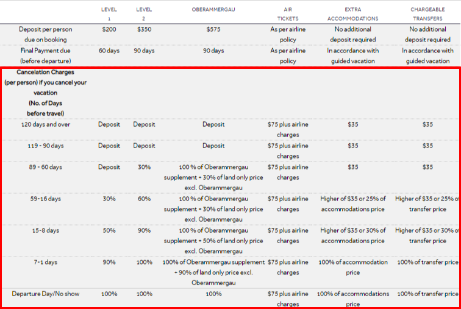The width and height of the screenshot is (461, 309).
Task: Click the $200 Level 1 deposit amount
Action: (x=109, y=29)
